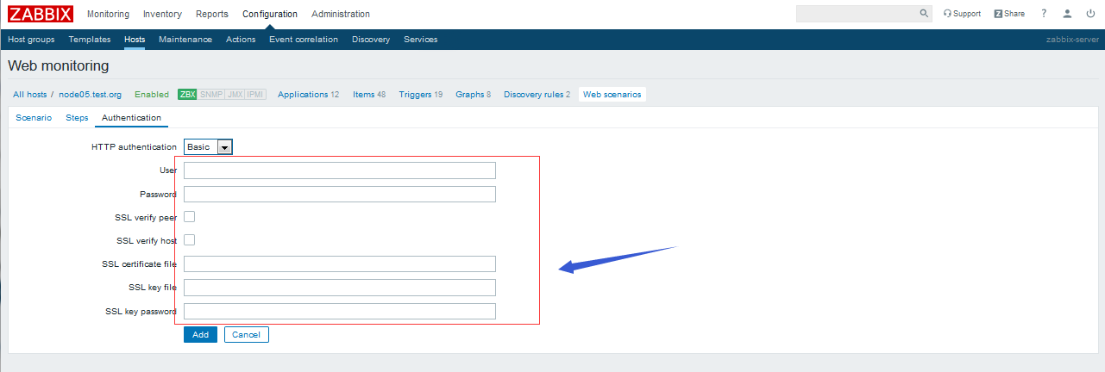1105x372 pixels.
Task: Click the SSL certificate file field
Action: pos(339,263)
